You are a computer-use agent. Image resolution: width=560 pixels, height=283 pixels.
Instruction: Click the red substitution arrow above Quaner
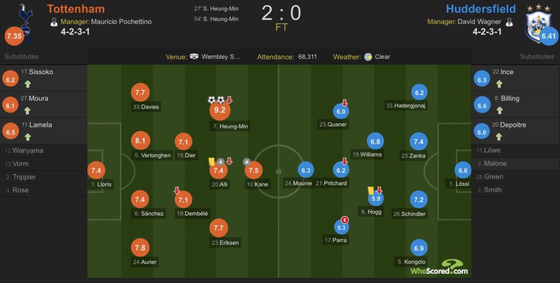(x=344, y=103)
